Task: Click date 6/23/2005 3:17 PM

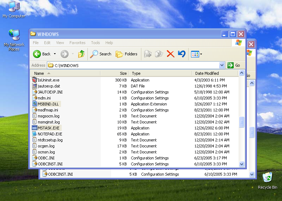Action: [210, 158]
